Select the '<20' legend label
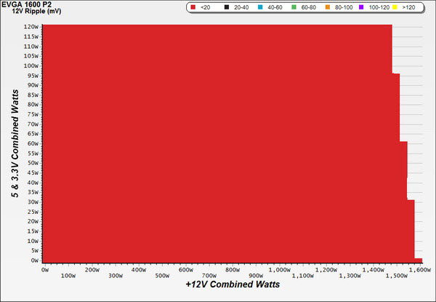 click(205, 7)
